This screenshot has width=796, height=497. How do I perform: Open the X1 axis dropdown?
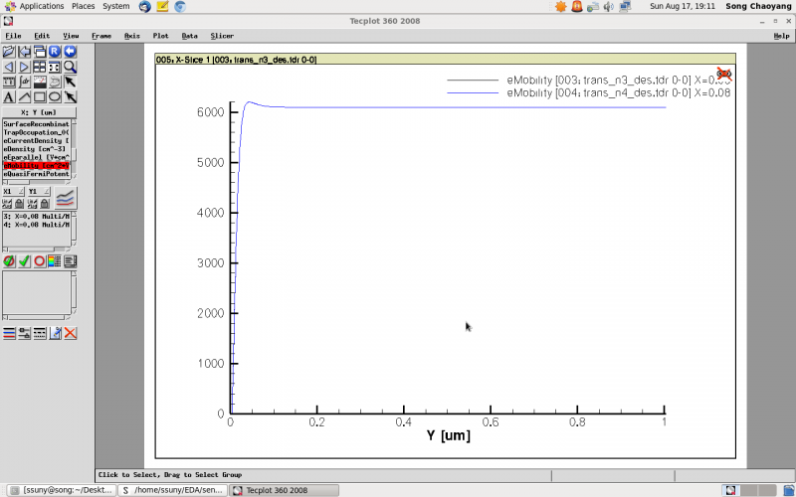click(x=13, y=191)
